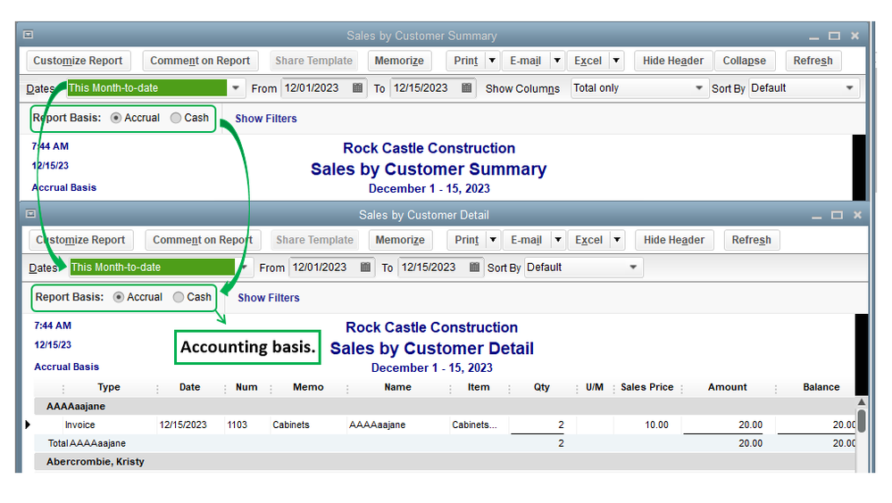
Task: Click Excel button in Detail window
Action: (x=588, y=240)
